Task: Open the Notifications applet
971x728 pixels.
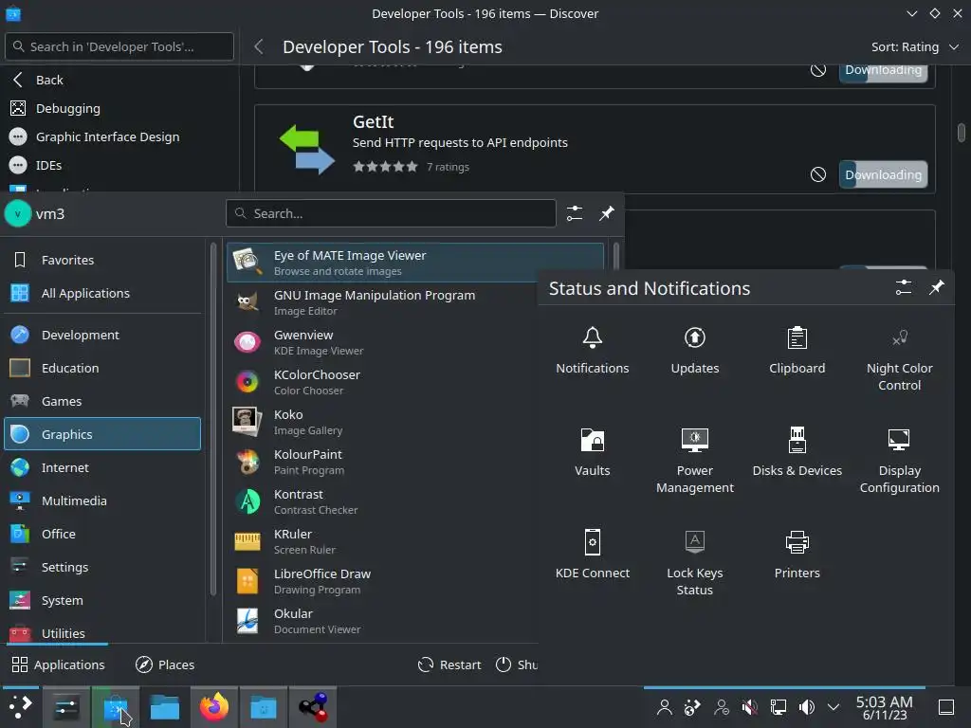Action: pyautogui.click(x=592, y=351)
